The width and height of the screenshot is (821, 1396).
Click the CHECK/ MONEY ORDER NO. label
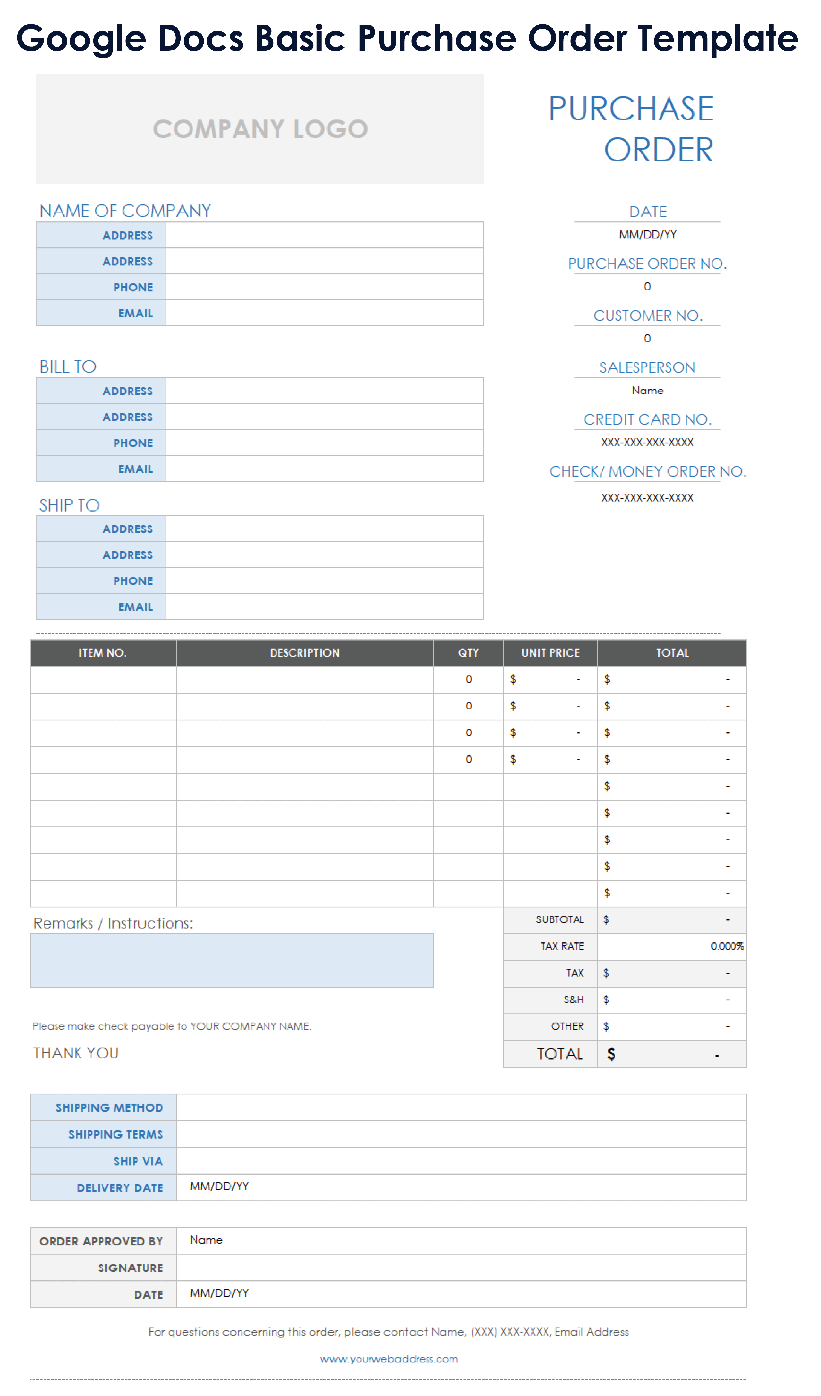647,471
